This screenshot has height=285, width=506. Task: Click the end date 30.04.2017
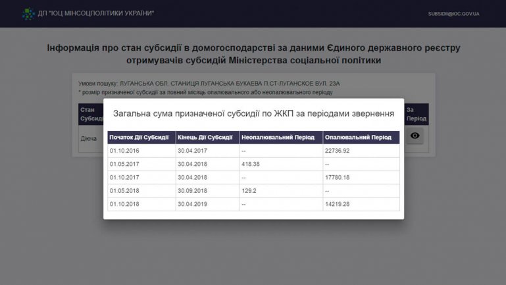192,151
